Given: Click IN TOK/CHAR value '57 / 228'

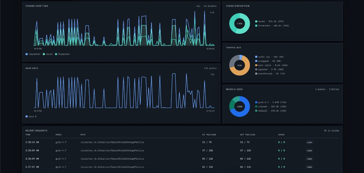Looking at the screenshot, I should coord(207,151).
